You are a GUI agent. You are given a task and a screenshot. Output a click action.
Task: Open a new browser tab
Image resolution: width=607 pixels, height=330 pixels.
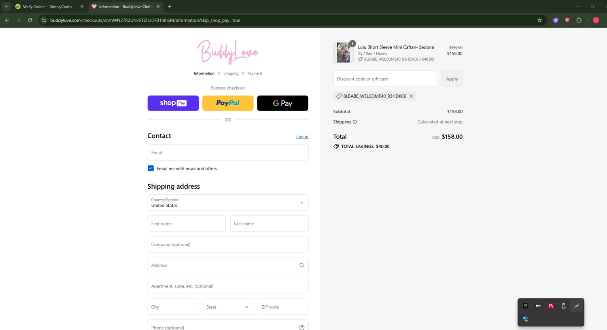pyautogui.click(x=170, y=6)
